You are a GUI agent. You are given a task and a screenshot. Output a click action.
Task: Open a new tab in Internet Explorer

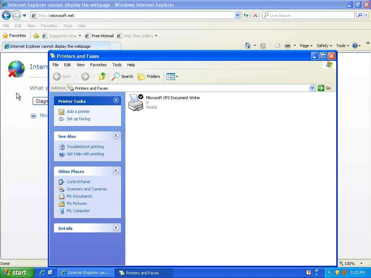tap(116, 46)
